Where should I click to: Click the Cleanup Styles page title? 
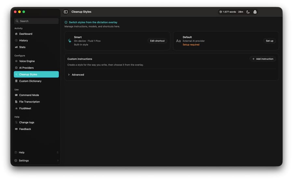coord(81,12)
